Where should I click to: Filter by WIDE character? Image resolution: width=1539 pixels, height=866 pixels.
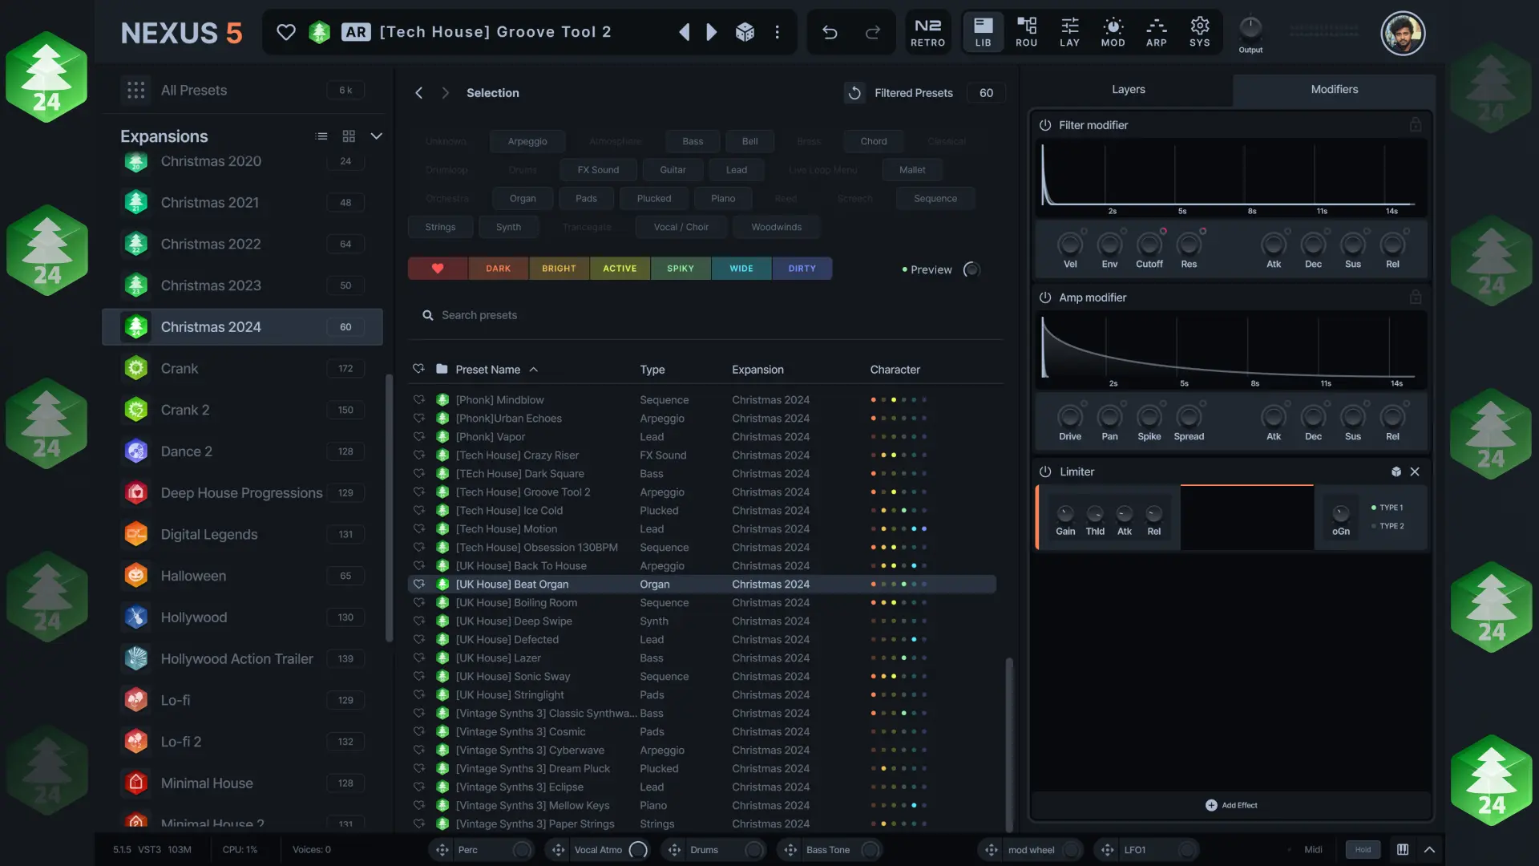pyautogui.click(x=741, y=269)
